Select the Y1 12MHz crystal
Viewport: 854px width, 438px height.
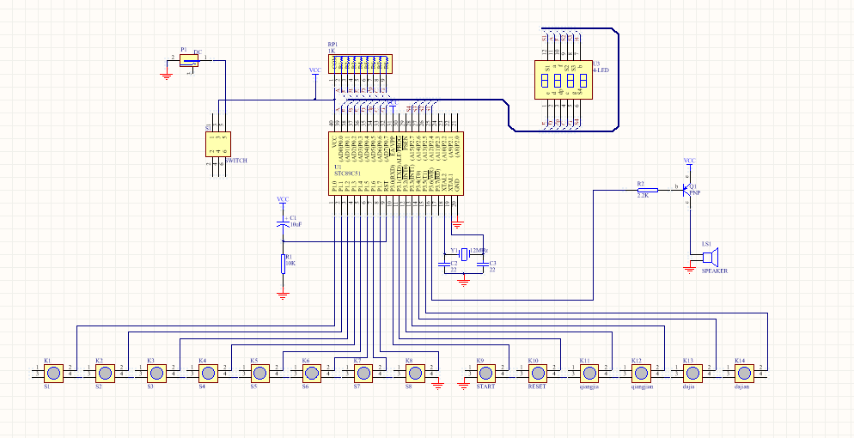463,253
